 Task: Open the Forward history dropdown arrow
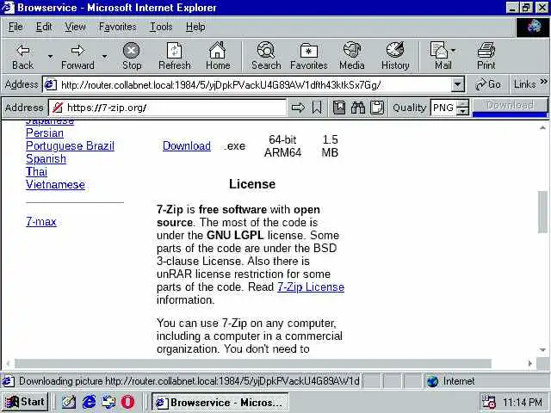tap(104, 57)
